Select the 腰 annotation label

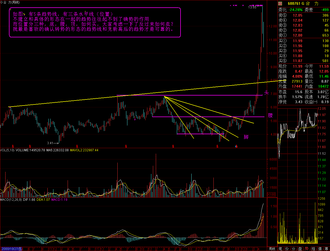tap(271, 116)
